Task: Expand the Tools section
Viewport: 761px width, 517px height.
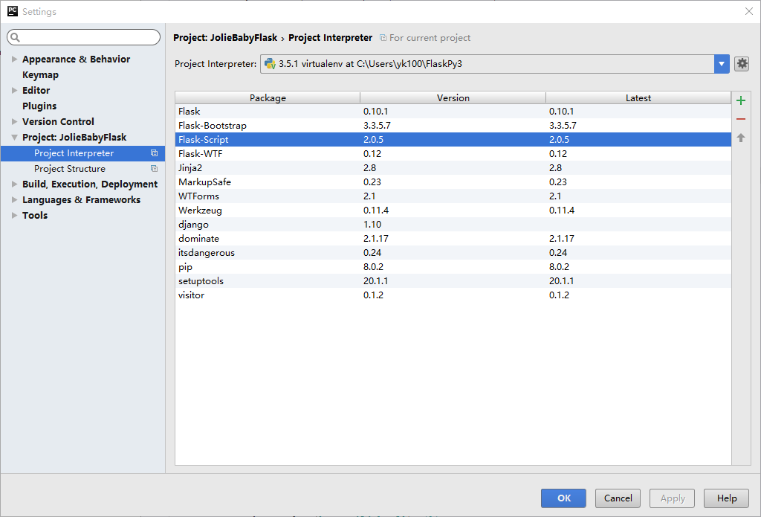Action: [x=15, y=215]
